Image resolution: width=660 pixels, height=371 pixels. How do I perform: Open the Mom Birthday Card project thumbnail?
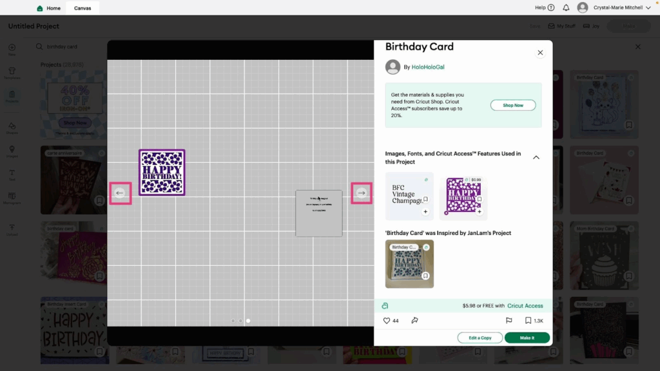pyautogui.click(x=604, y=256)
